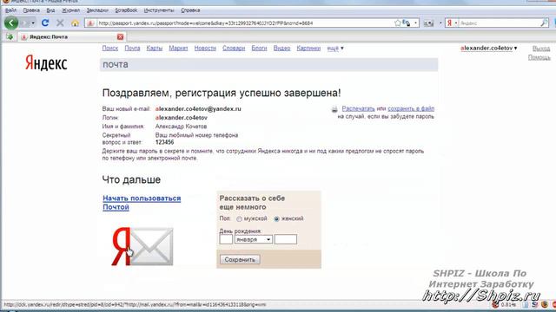The width and height of the screenshot is (556, 312).
Task: Click the birth day input field
Action: pyautogui.click(x=226, y=239)
